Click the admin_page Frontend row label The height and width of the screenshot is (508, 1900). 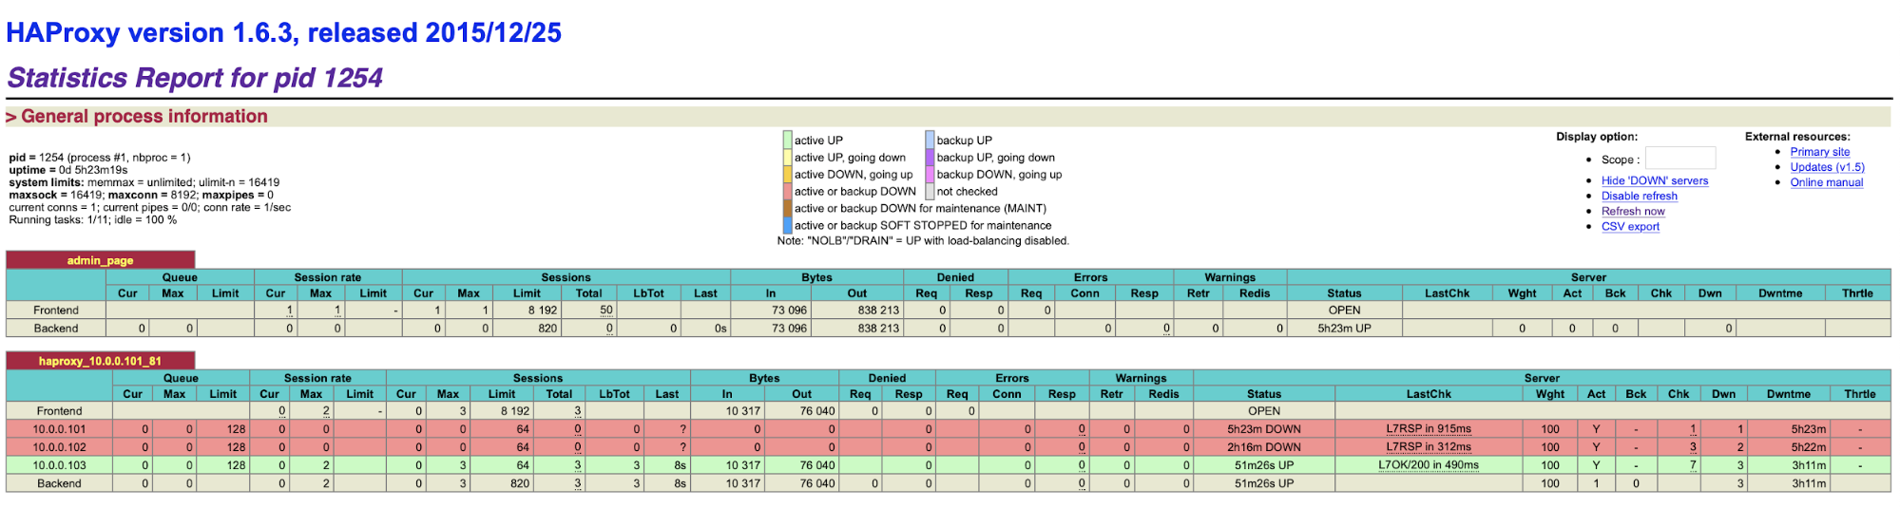[x=56, y=310]
